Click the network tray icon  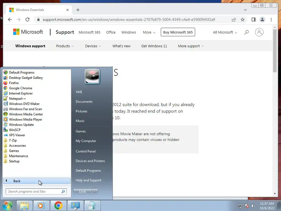click(240, 206)
